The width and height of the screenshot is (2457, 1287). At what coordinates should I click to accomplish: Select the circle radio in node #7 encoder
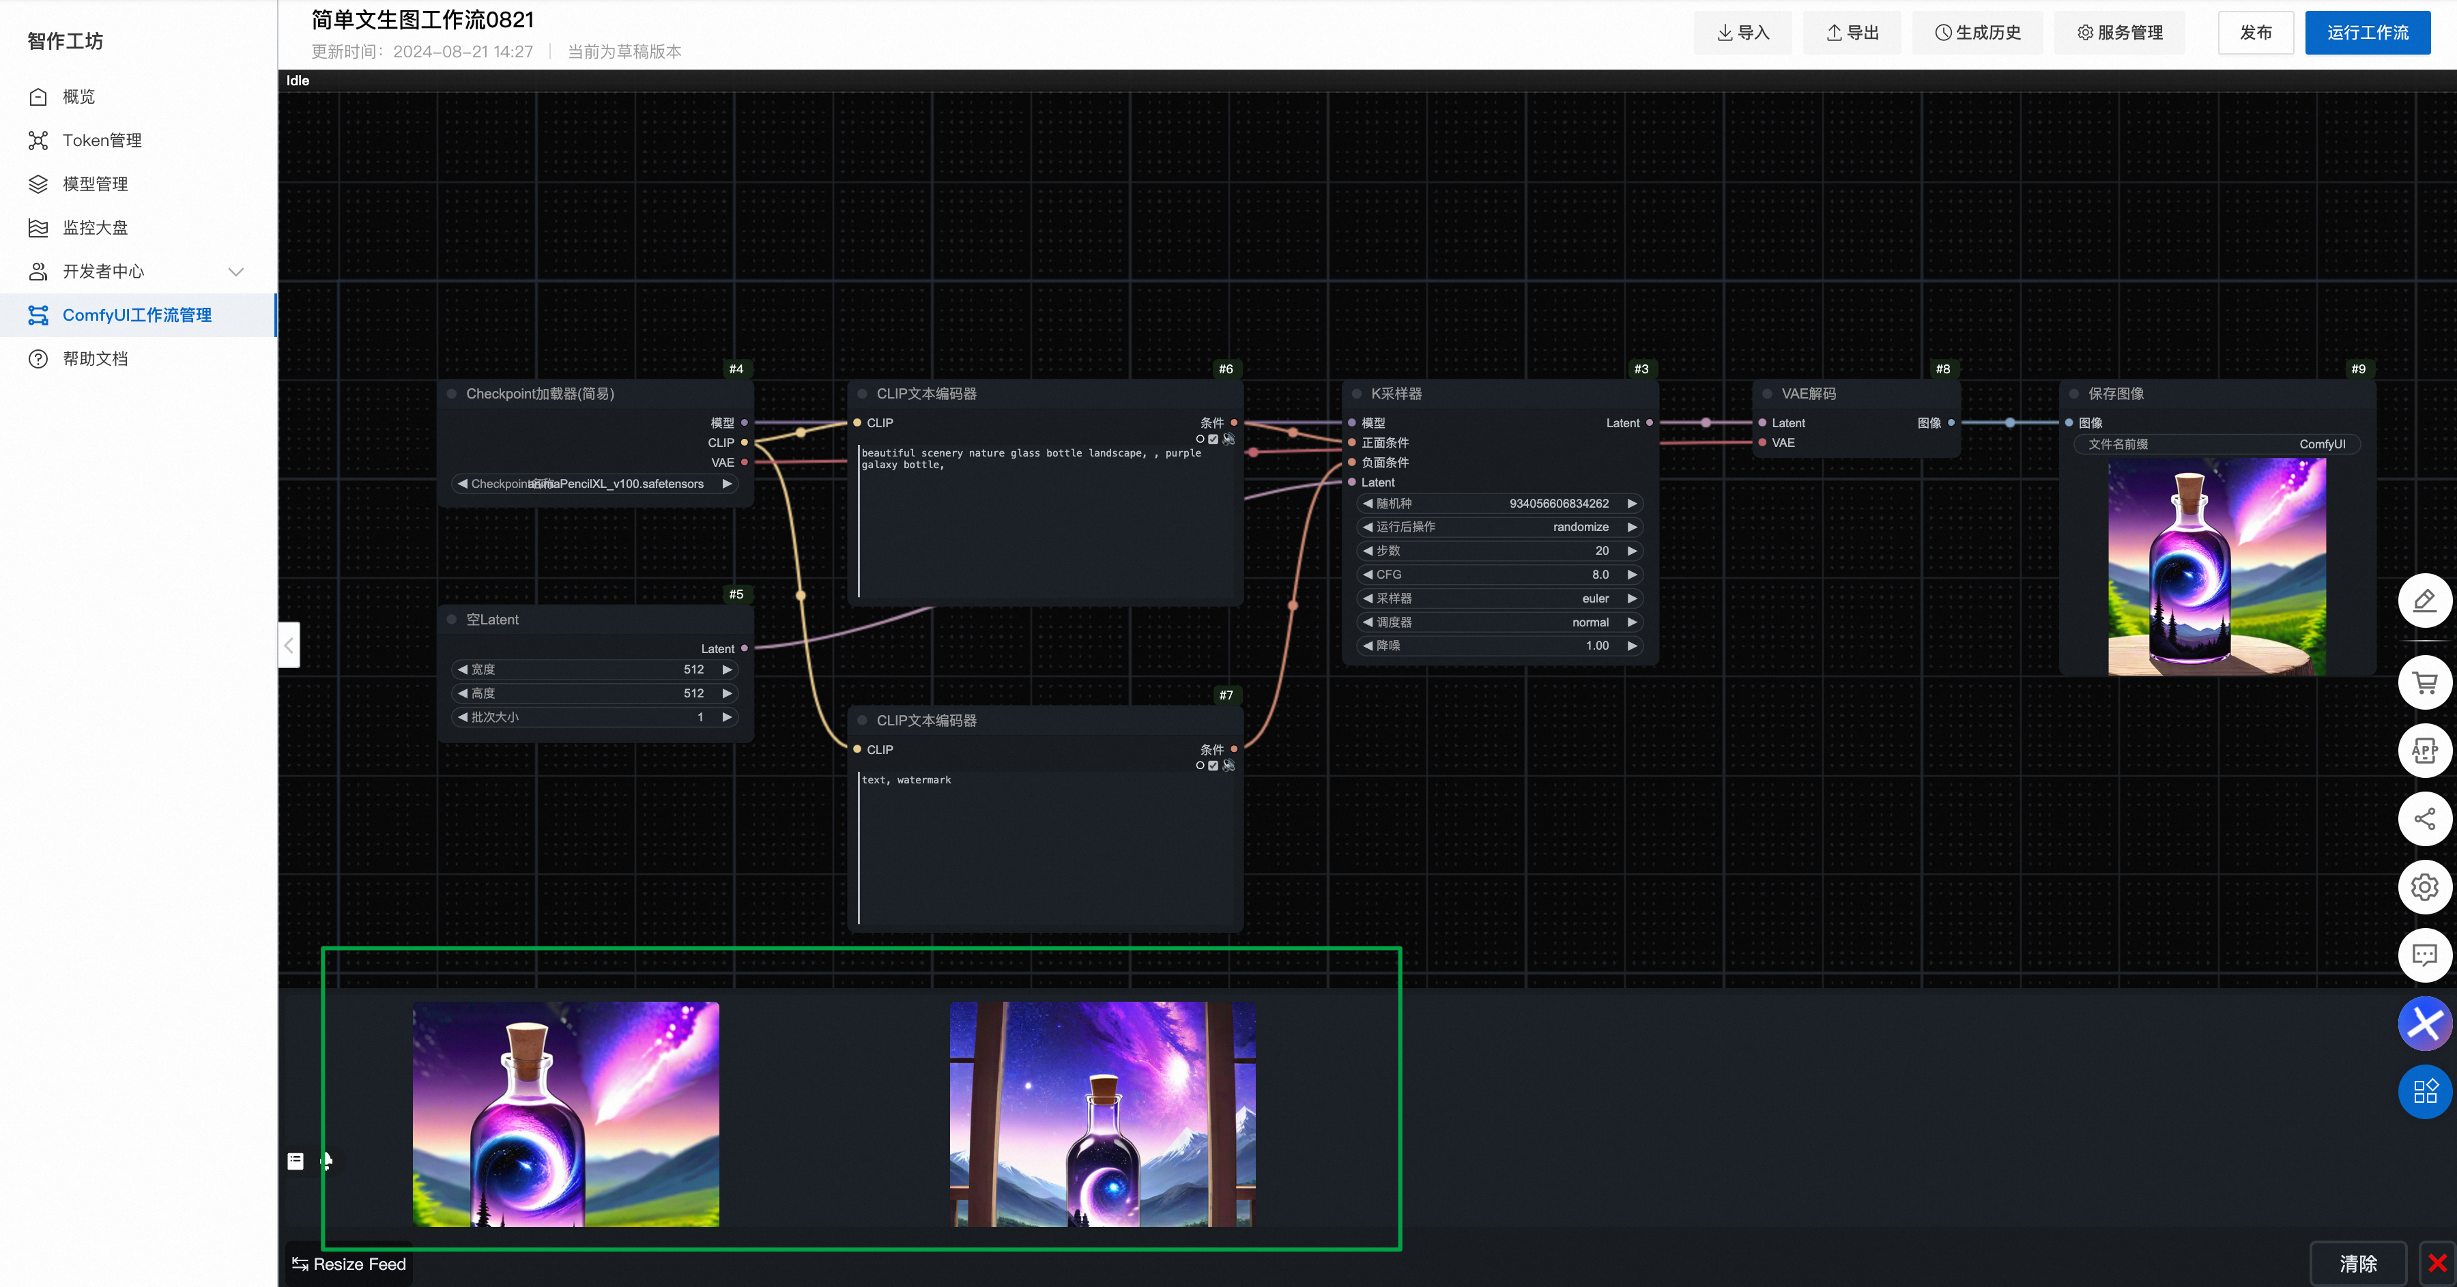(1200, 766)
